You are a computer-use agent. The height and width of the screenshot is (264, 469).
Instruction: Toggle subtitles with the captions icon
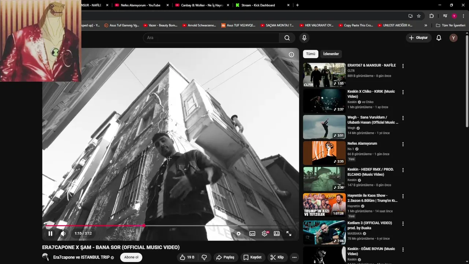(x=252, y=234)
